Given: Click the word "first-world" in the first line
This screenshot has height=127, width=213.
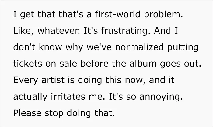Looking at the screenshot, I should click(117, 14).
